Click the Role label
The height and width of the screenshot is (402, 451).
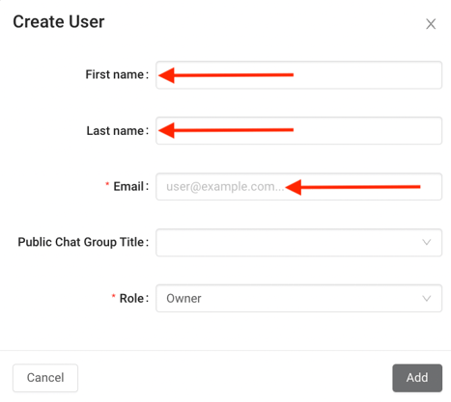tap(134, 298)
